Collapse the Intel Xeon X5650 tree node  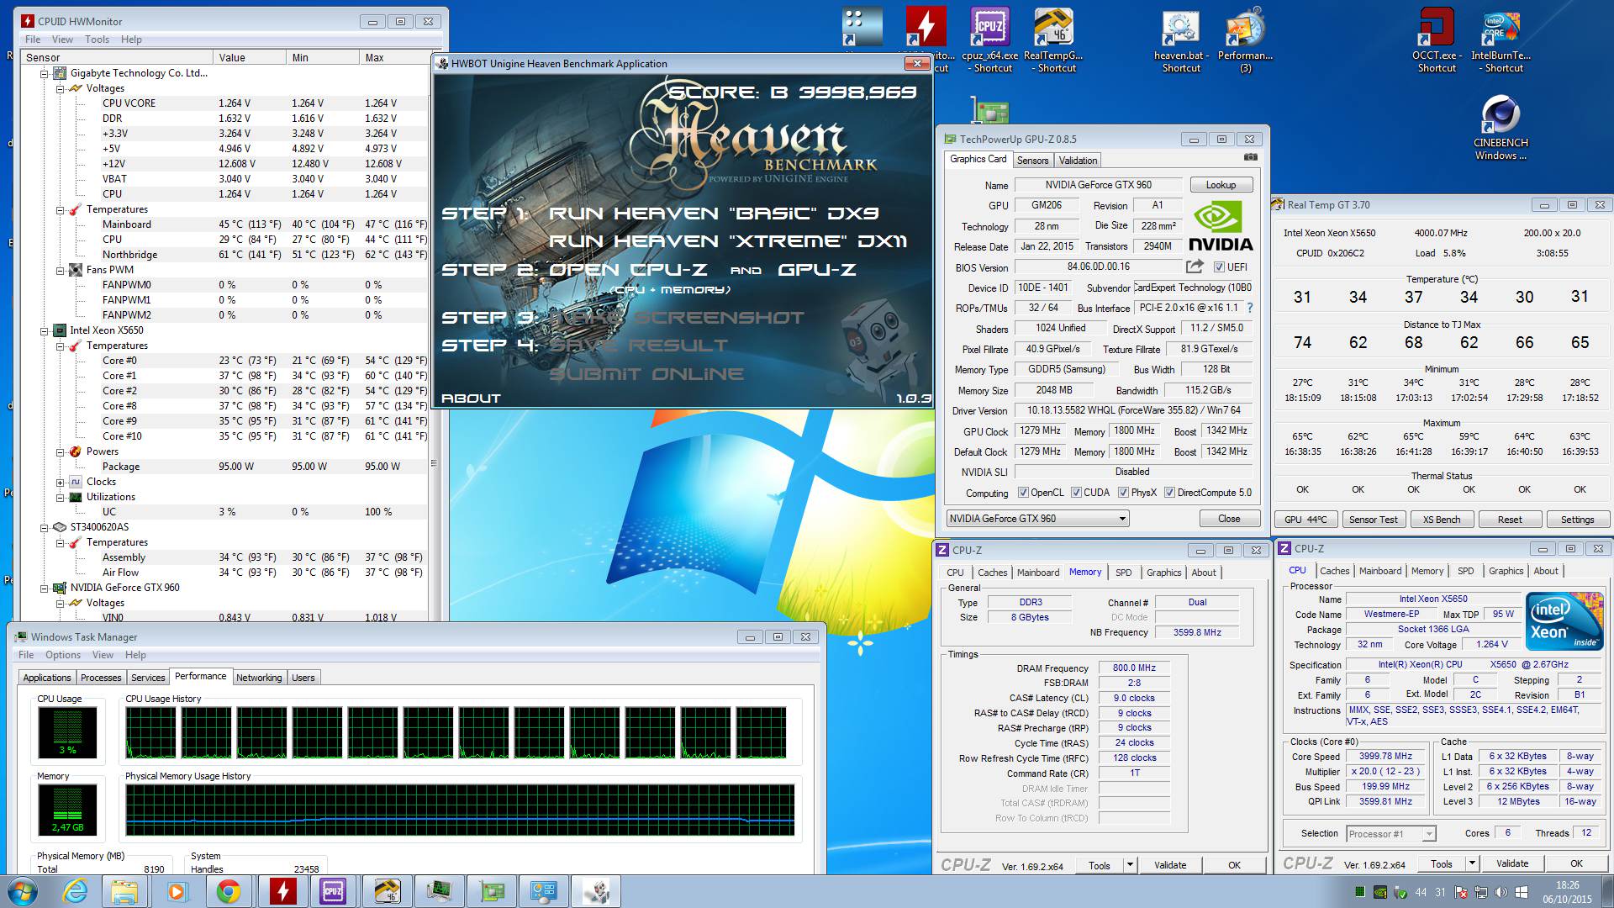[44, 330]
